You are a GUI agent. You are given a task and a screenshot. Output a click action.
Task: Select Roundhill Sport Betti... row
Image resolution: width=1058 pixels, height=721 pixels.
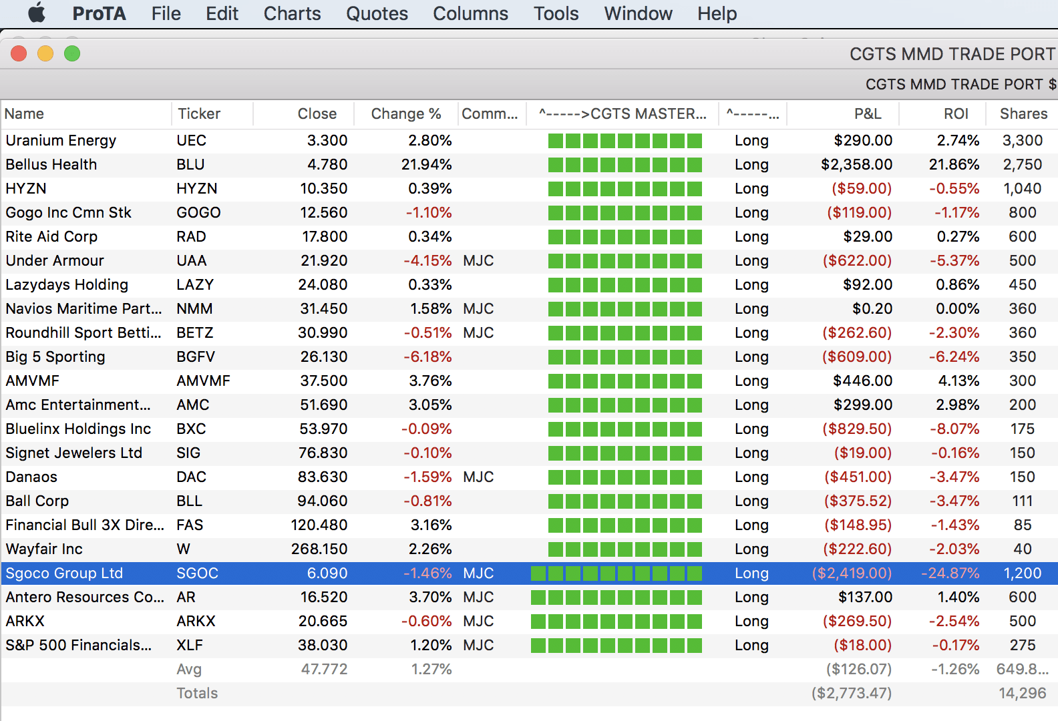(x=529, y=332)
